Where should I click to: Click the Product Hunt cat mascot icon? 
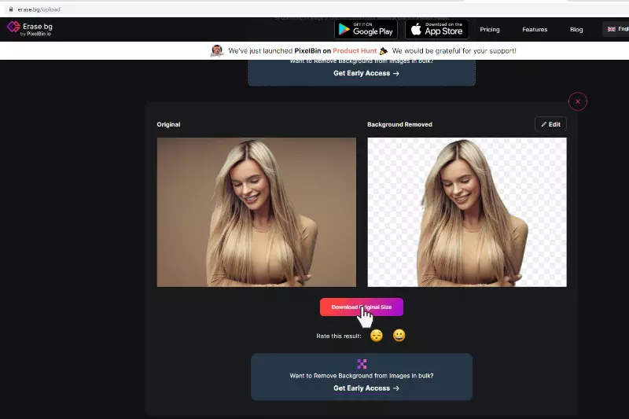(x=217, y=50)
